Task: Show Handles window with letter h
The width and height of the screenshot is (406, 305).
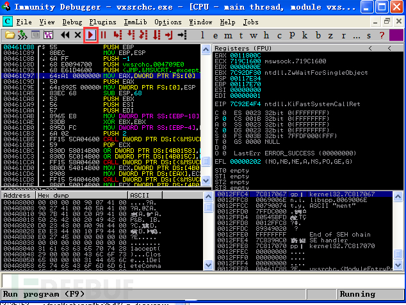Action: tap(266, 35)
